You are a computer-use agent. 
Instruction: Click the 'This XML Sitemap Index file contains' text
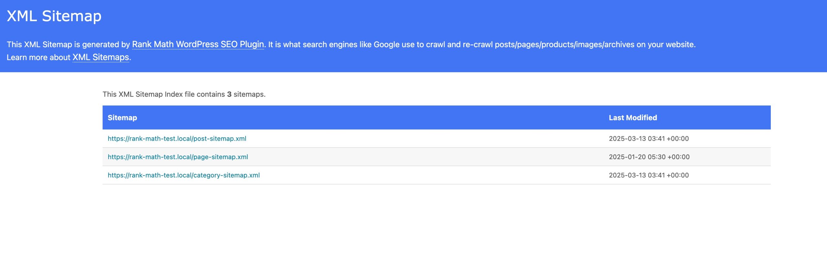pyautogui.click(x=163, y=94)
